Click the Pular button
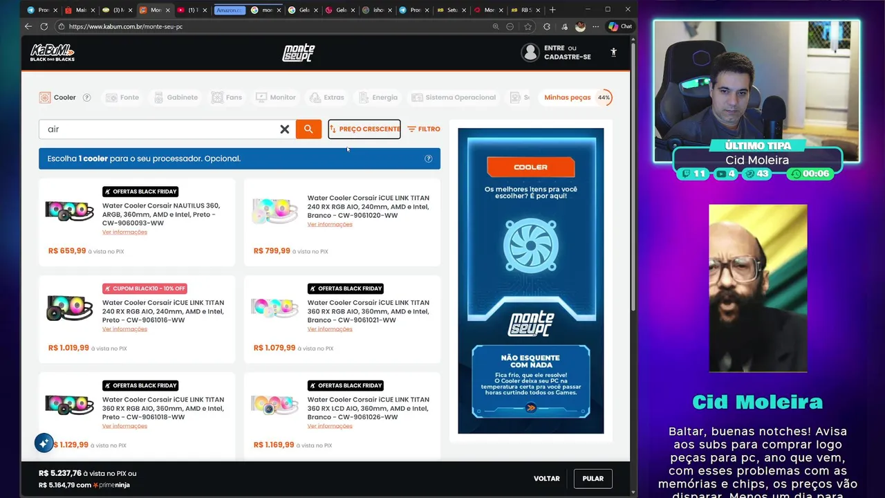 click(593, 479)
